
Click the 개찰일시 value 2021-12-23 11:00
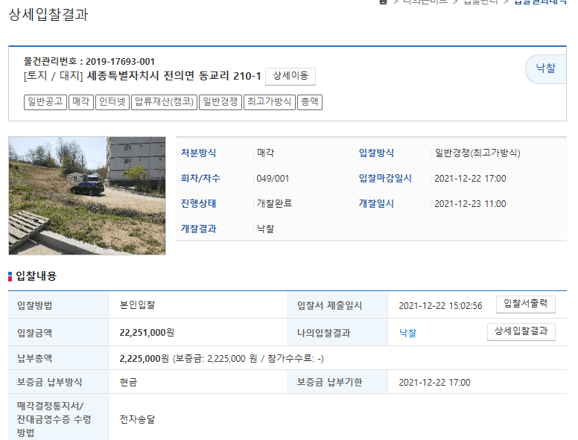[470, 204]
